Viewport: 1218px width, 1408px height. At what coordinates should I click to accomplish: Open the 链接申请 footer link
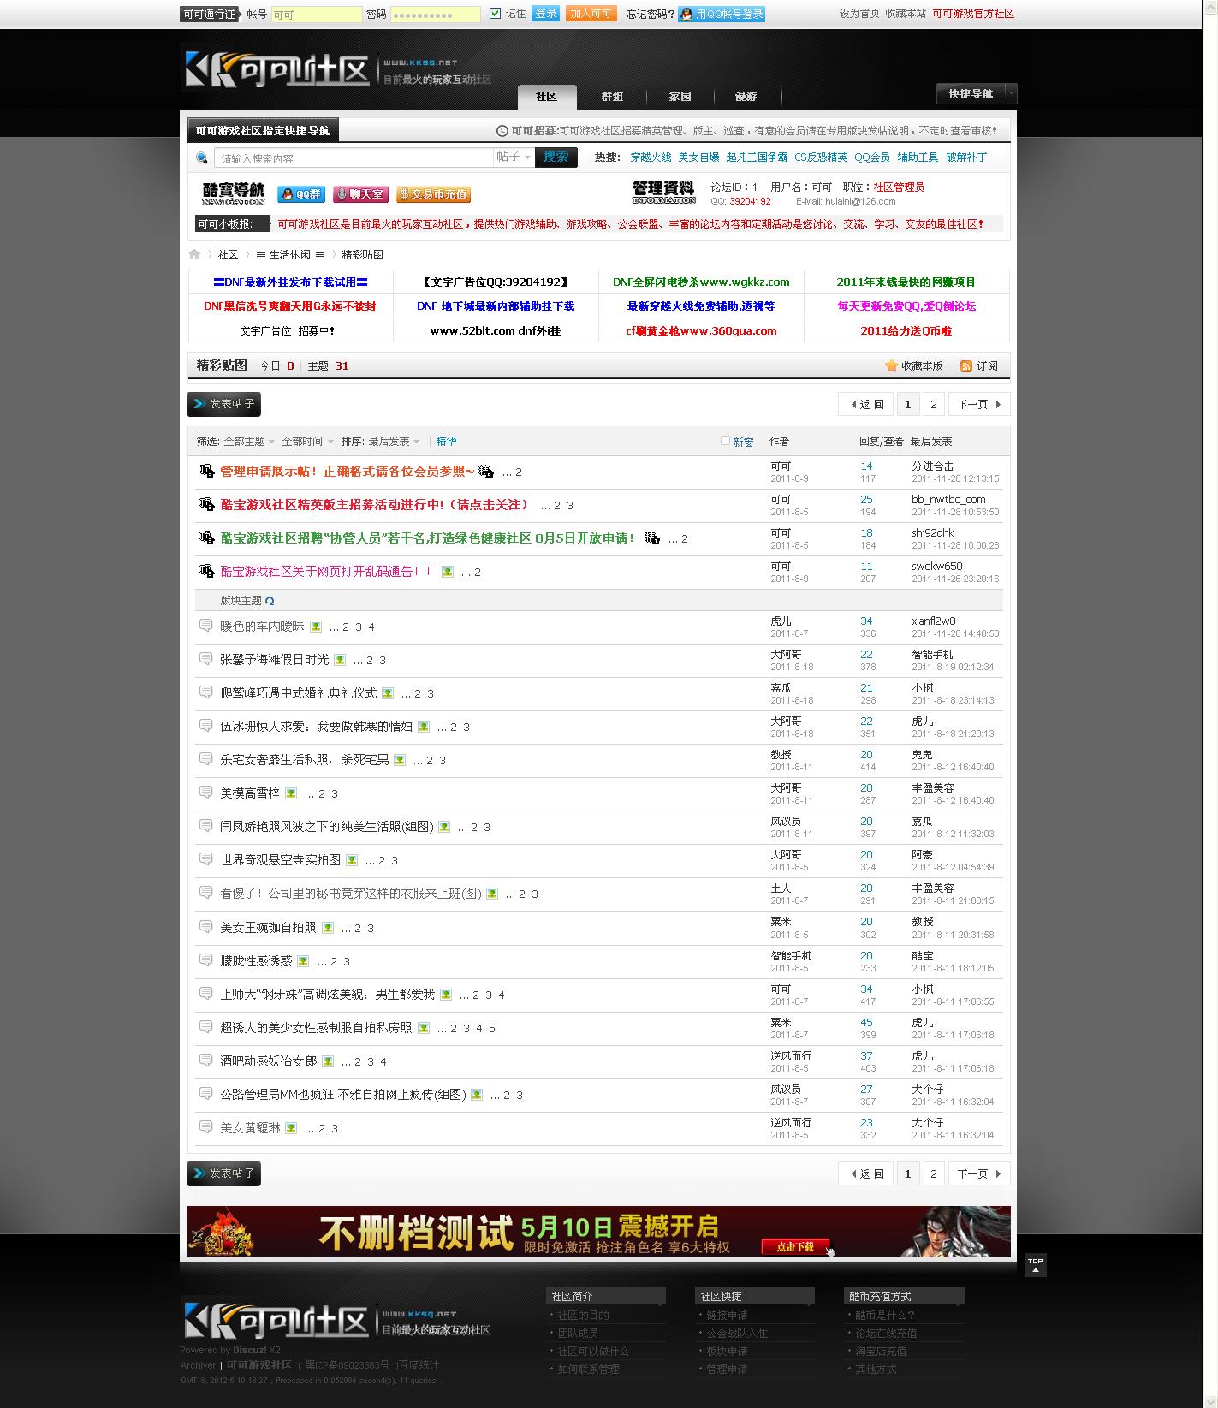[727, 1315]
